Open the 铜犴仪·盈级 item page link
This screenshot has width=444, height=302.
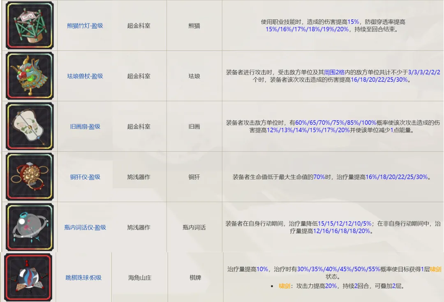85,177
